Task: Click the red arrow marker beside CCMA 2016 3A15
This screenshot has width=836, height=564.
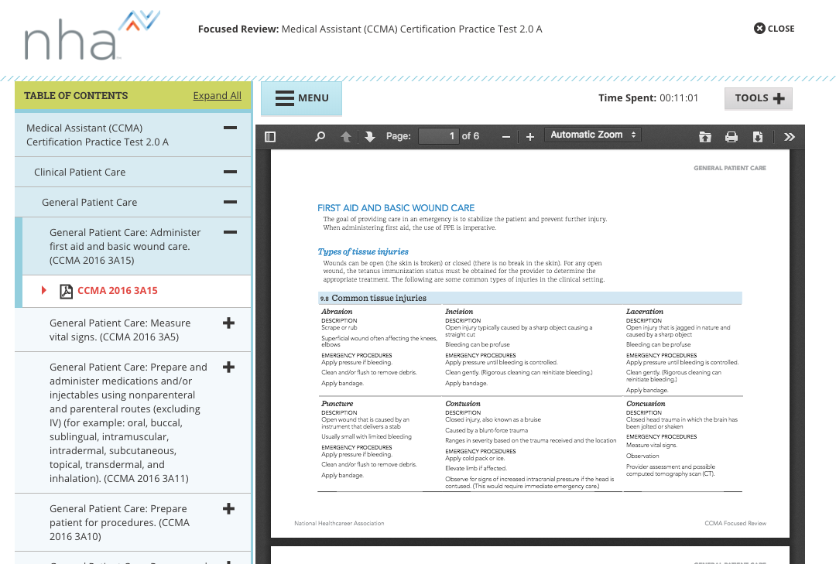Action: [x=43, y=291]
